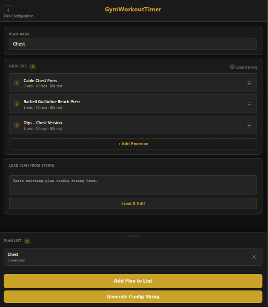The width and height of the screenshot is (268, 307).
Task: Click the Exercises count badge showing 3
Action: 33,67
